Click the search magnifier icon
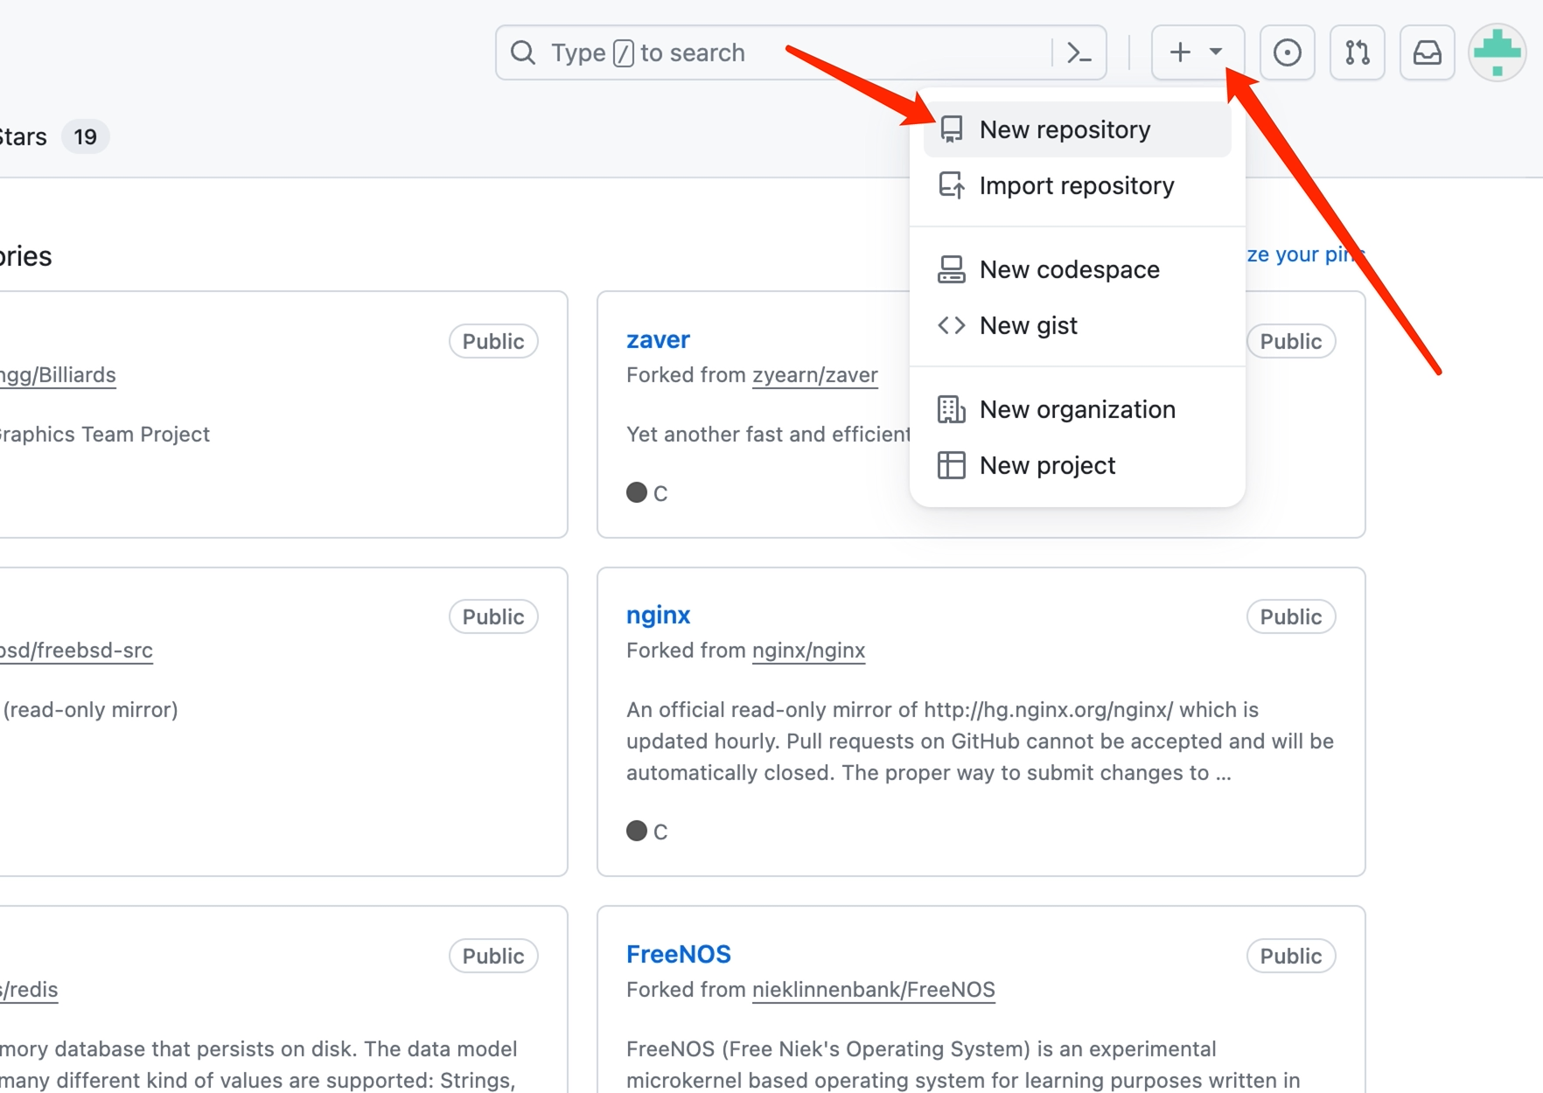 pos(523,52)
